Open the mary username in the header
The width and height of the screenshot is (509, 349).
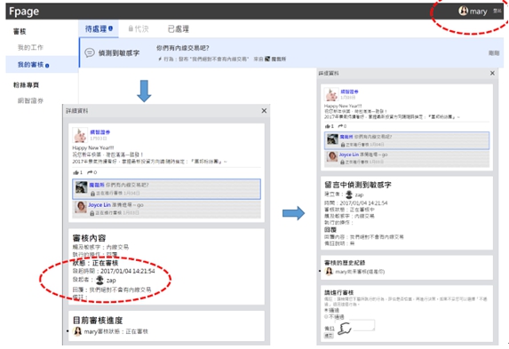click(478, 12)
